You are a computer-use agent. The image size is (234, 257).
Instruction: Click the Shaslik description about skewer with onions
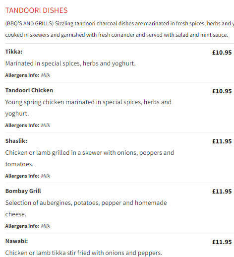tap(90, 158)
